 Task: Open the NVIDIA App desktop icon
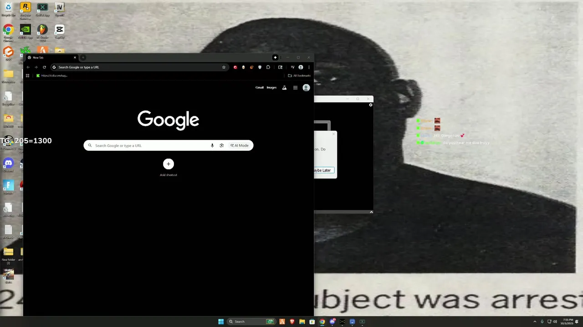point(26,32)
